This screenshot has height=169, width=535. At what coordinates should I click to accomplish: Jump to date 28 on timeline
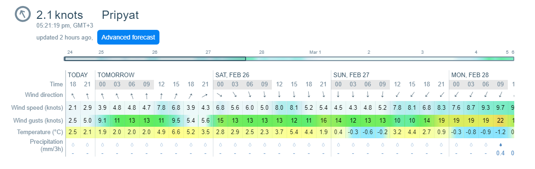coord(262,52)
